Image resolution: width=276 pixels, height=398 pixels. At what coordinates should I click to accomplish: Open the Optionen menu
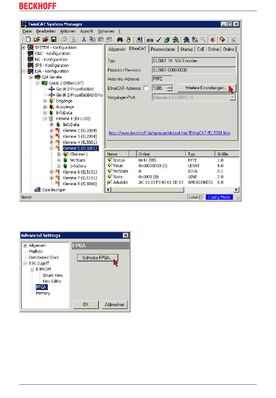(106, 31)
